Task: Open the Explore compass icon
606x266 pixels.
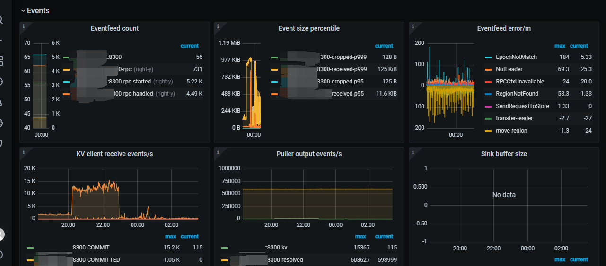Action: coord(1,82)
